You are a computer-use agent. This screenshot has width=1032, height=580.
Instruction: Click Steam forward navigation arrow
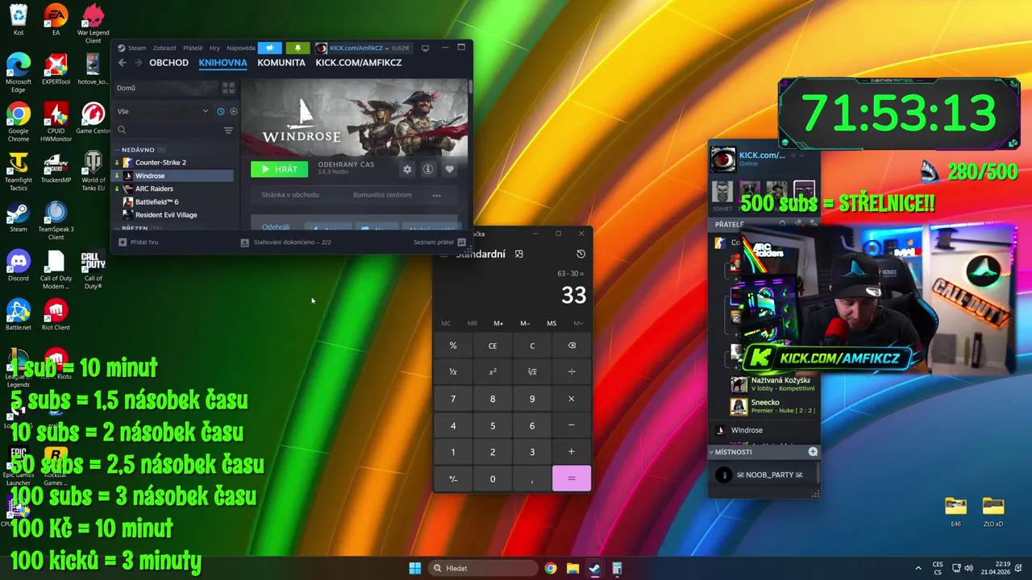pyautogui.click(x=138, y=62)
